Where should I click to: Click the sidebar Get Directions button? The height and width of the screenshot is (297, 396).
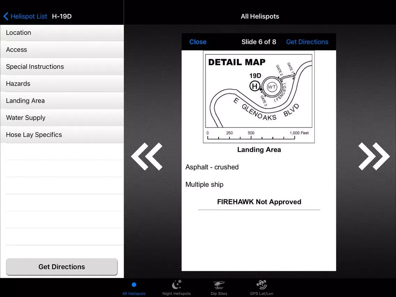coord(62,267)
